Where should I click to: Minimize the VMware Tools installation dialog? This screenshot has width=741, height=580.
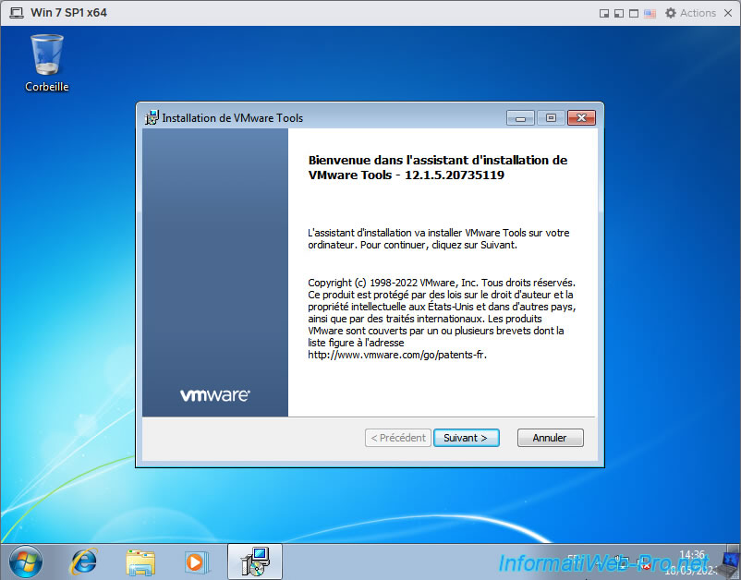[x=520, y=117]
